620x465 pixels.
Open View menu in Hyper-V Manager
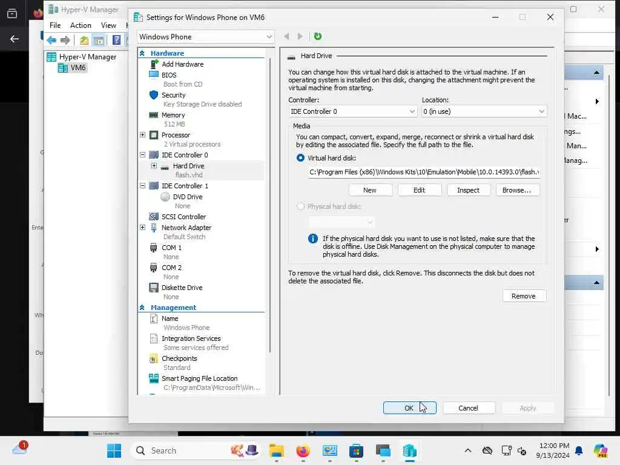[108, 25]
